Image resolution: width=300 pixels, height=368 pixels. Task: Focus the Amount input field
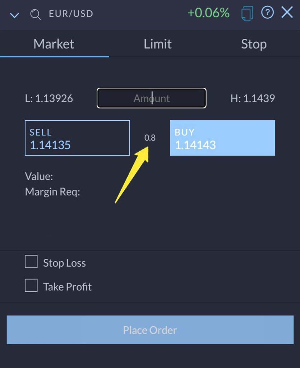(152, 98)
